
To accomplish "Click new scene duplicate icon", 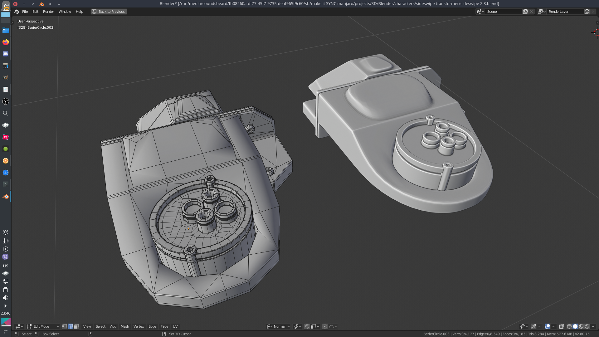I will coord(525,12).
